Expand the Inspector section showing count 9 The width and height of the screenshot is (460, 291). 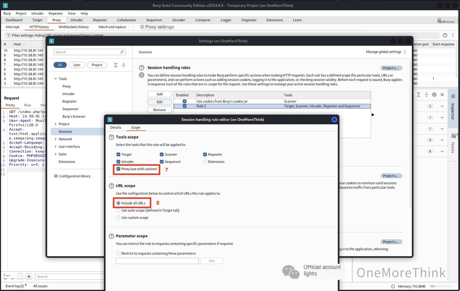tap(442, 140)
